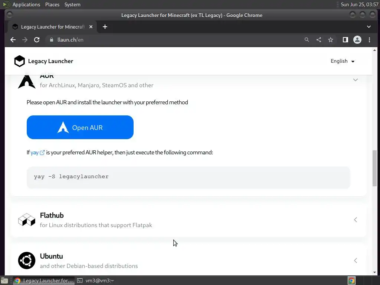The height and width of the screenshot is (285, 380).
Task: Share this page via share icon
Action: [319, 40]
